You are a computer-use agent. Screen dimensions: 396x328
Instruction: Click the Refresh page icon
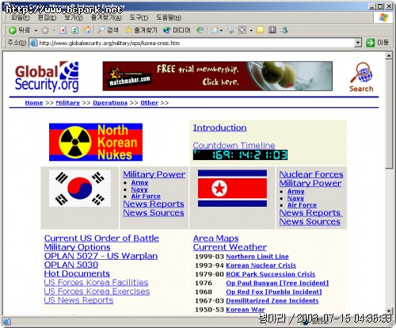(x=75, y=30)
